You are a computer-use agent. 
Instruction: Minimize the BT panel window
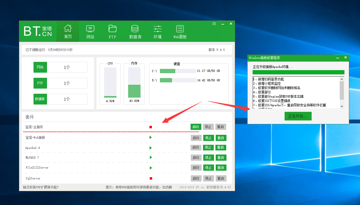pyautogui.click(x=223, y=24)
